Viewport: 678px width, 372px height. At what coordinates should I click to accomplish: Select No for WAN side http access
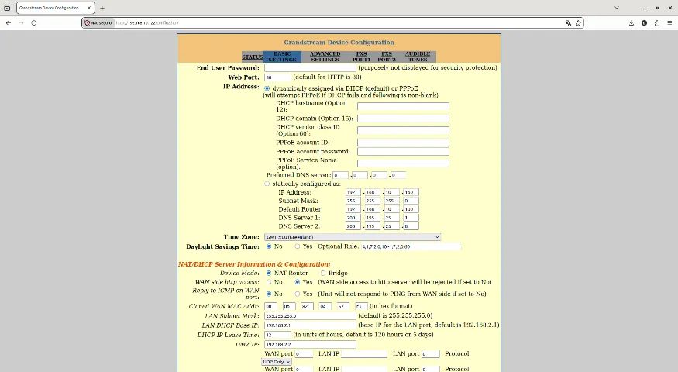269,282
